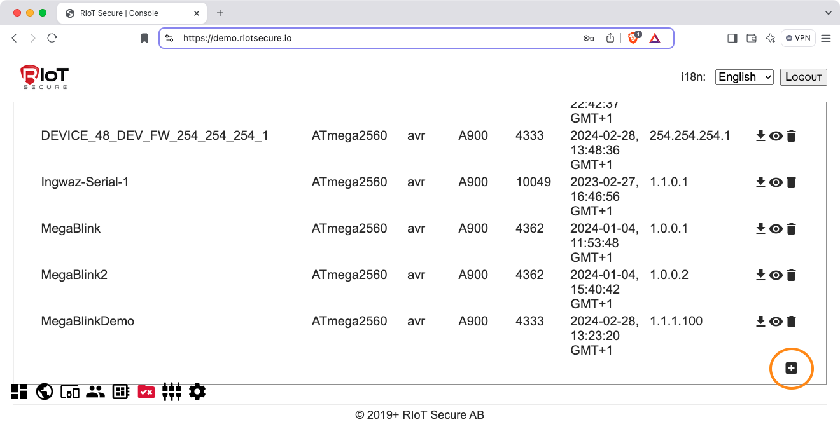Click the Logout button

pyautogui.click(x=803, y=77)
